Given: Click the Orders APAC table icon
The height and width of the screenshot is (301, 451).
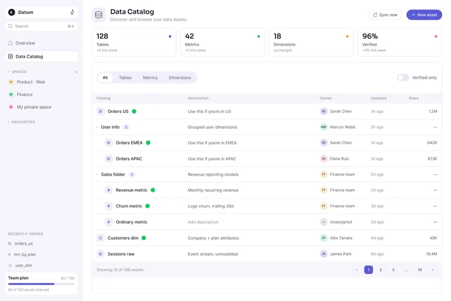Looking at the screenshot, I should coord(108,159).
